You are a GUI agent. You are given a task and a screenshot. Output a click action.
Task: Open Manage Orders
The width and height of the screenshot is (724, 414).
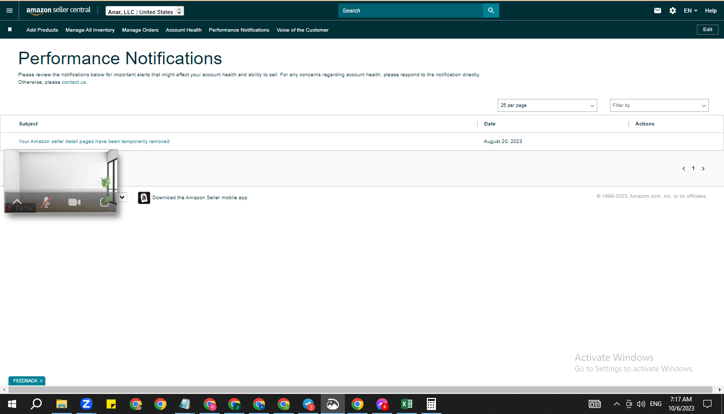coord(140,30)
